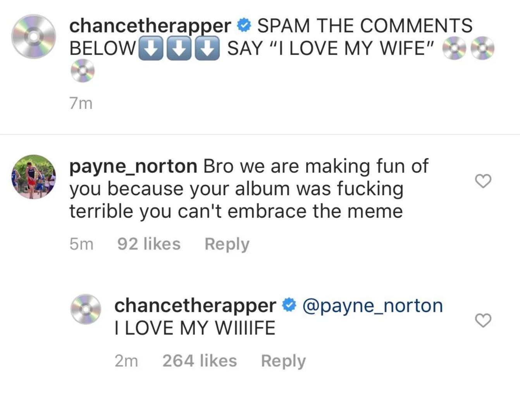Open the chancetherapper username in the caption
Screen dimensions: 520x400
click(x=150, y=26)
